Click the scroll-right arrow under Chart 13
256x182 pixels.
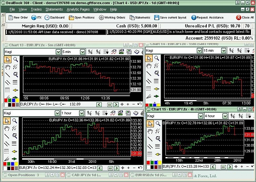click(116, 104)
